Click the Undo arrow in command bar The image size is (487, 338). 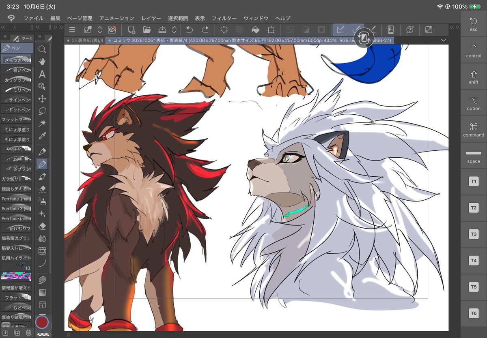click(189, 30)
